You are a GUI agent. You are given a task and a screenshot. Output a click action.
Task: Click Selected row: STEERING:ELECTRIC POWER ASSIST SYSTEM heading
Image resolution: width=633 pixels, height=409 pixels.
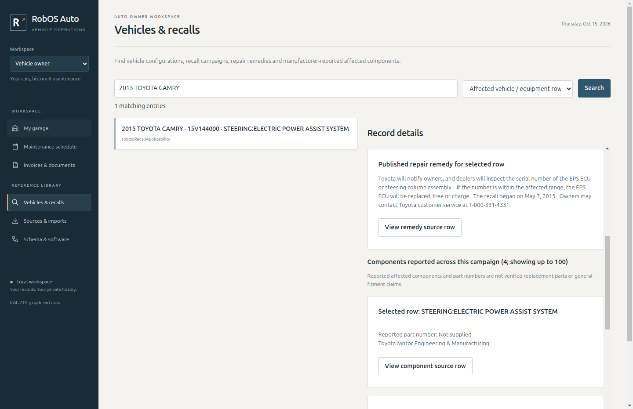coord(468,311)
